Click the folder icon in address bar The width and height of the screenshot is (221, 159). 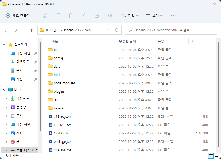pos(42,30)
